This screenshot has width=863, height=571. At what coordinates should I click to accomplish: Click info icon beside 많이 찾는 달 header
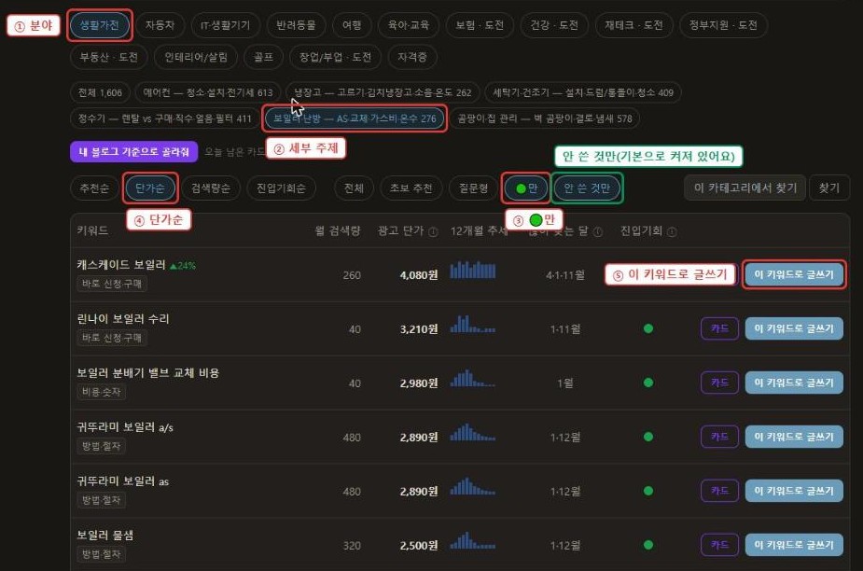point(598,231)
